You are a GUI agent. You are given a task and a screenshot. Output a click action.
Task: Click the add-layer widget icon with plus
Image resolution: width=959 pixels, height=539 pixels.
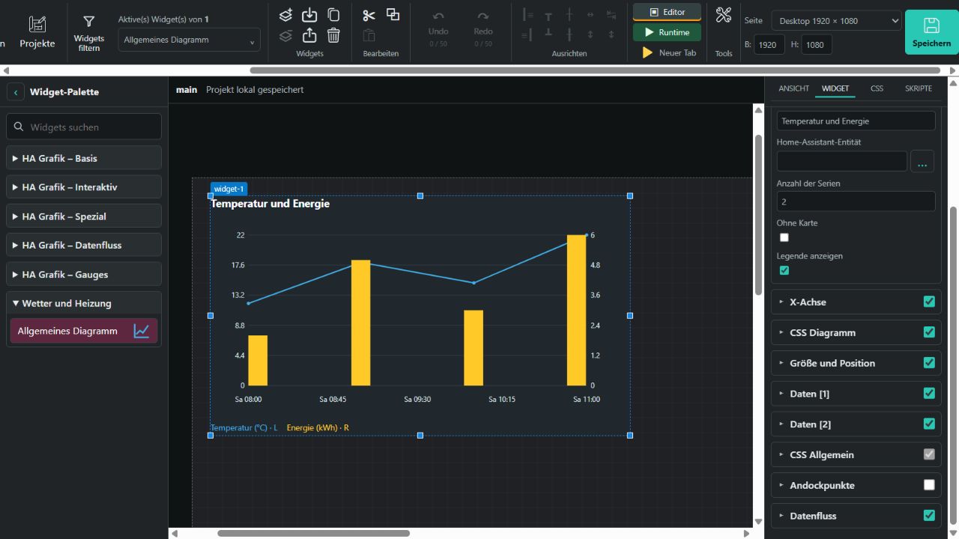[x=285, y=14]
